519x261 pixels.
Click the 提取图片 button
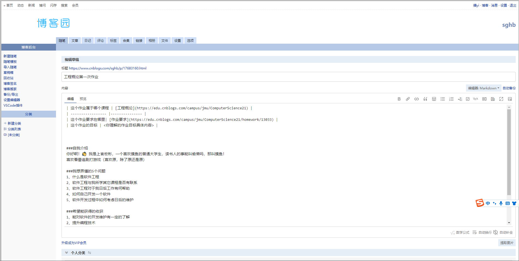[507, 243]
